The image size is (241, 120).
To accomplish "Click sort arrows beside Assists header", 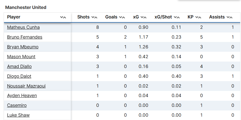I will pos(229,17).
